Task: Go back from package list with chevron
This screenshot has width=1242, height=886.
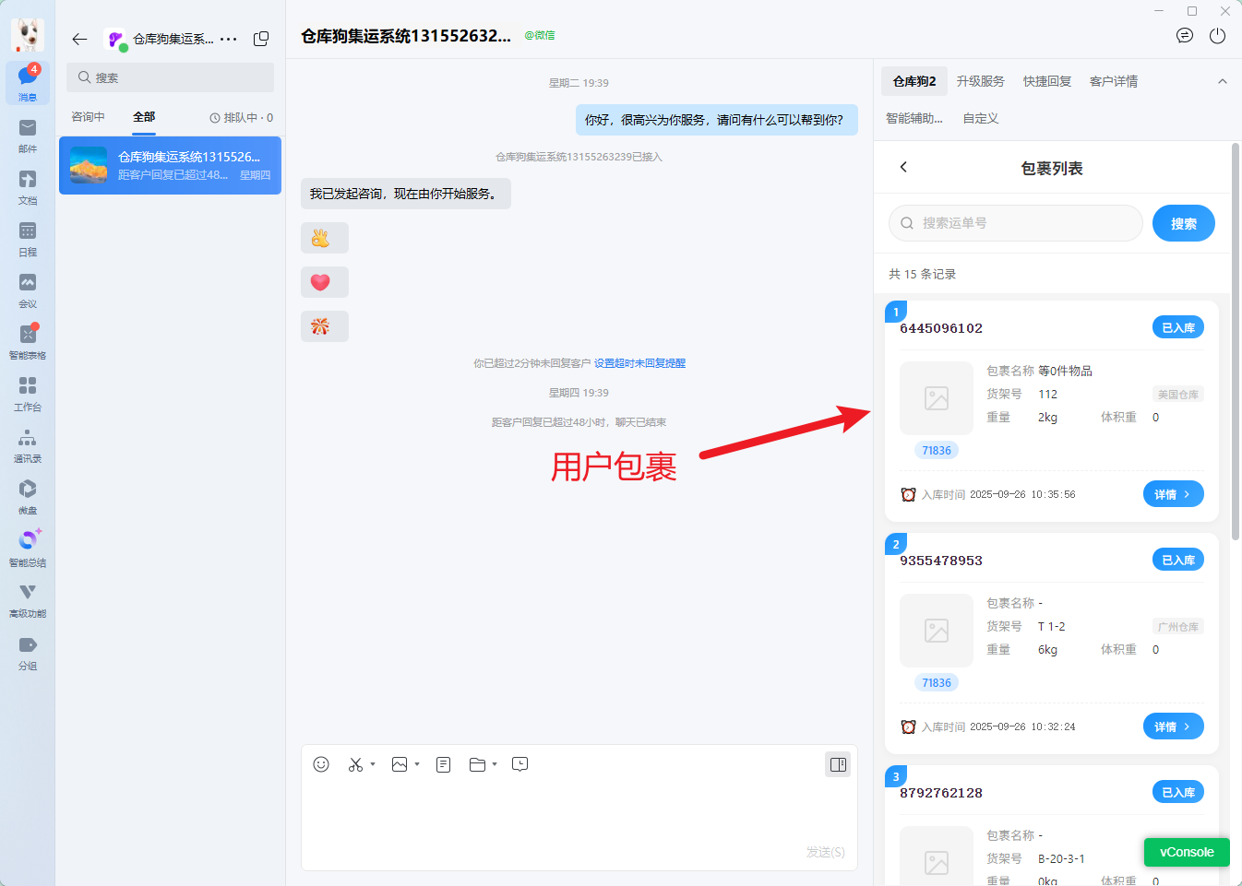Action: coord(903,167)
